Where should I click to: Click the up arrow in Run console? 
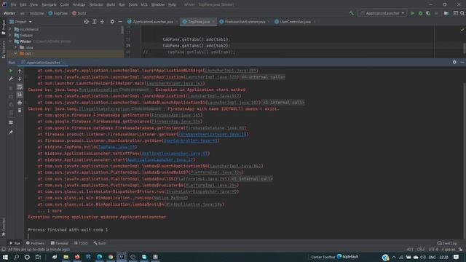click(x=20, y=71)
